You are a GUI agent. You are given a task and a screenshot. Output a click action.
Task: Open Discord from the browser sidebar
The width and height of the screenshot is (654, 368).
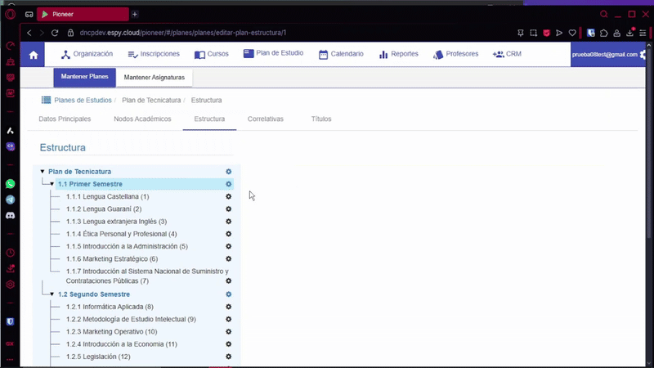(x=11, y=215)
